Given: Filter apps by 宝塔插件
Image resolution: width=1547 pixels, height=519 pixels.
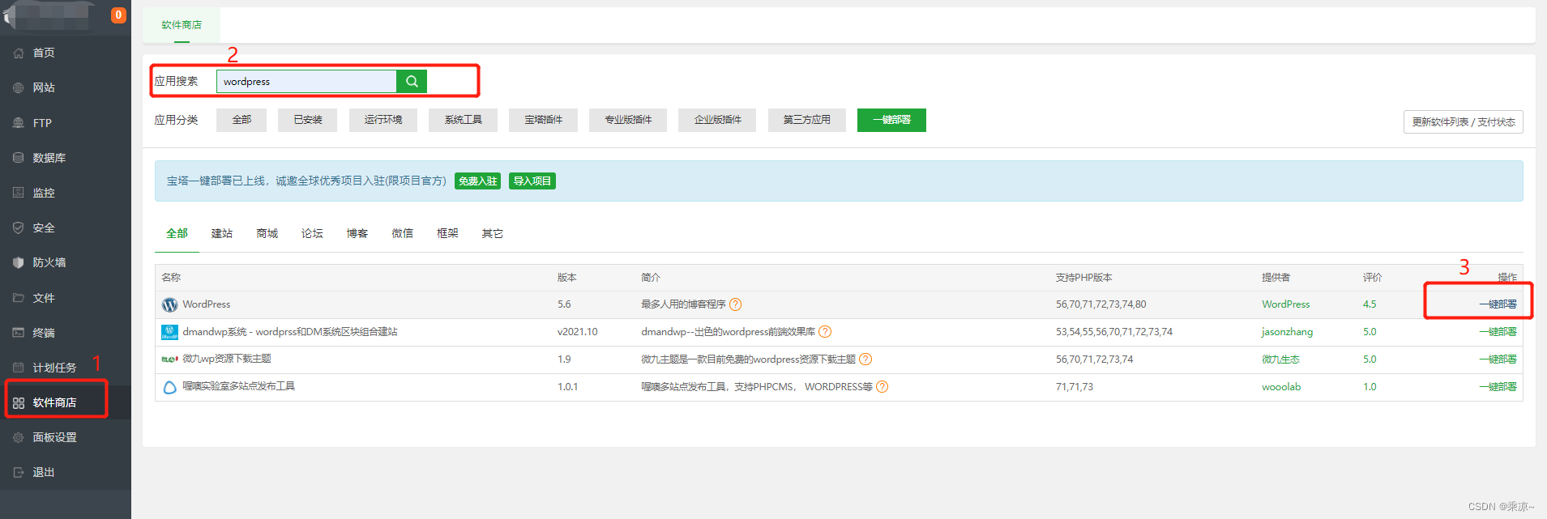Looking at the screenshot, I should (x=543, y=120).
